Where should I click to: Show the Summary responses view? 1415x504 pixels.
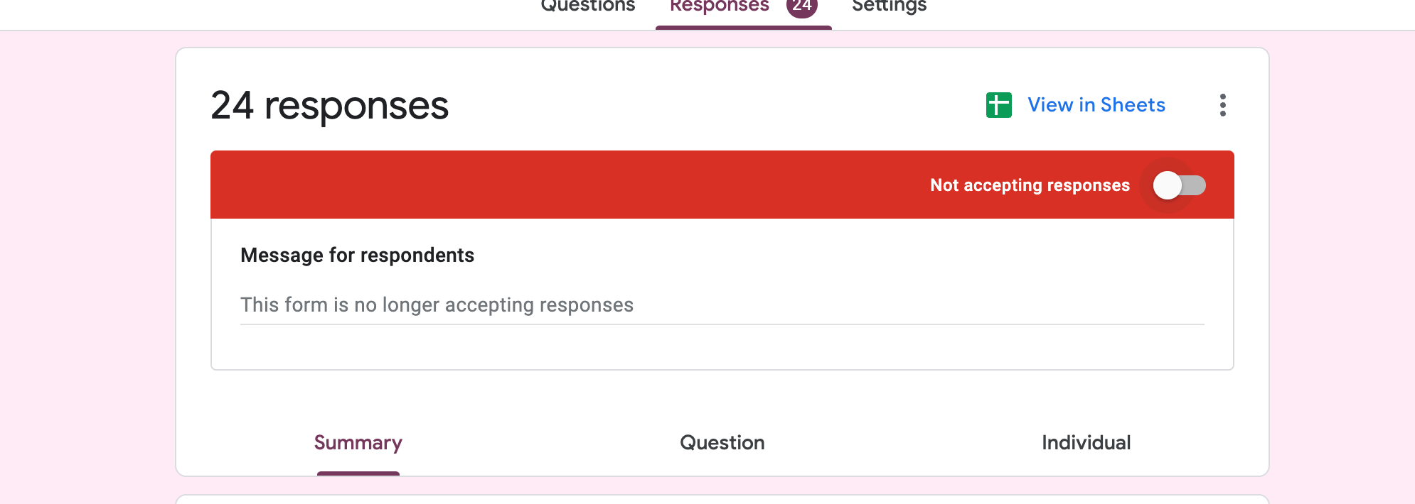pyautogui.click(x=358, y=442)
